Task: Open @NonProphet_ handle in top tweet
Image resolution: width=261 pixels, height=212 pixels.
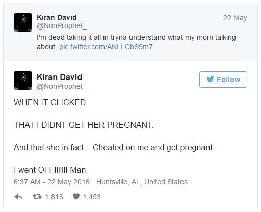Action: (x=62, y=26)
